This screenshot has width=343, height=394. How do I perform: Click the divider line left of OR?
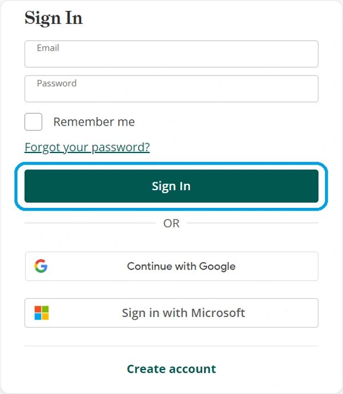[x=89, y=223]
